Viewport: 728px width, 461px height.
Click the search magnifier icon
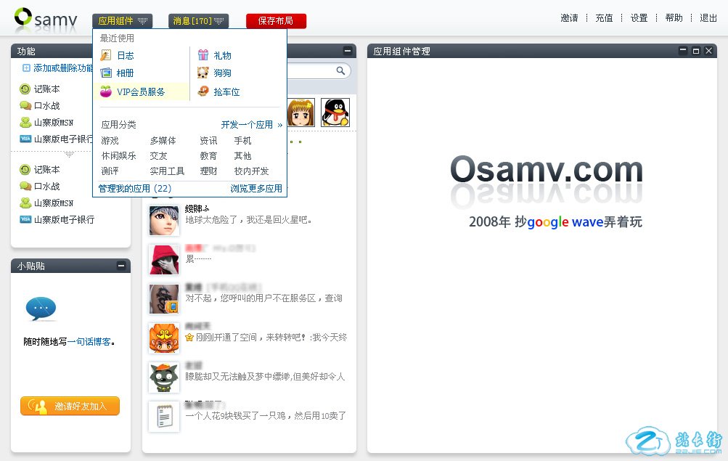click(340, 70)
